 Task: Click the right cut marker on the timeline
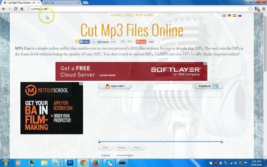point(222,142)
